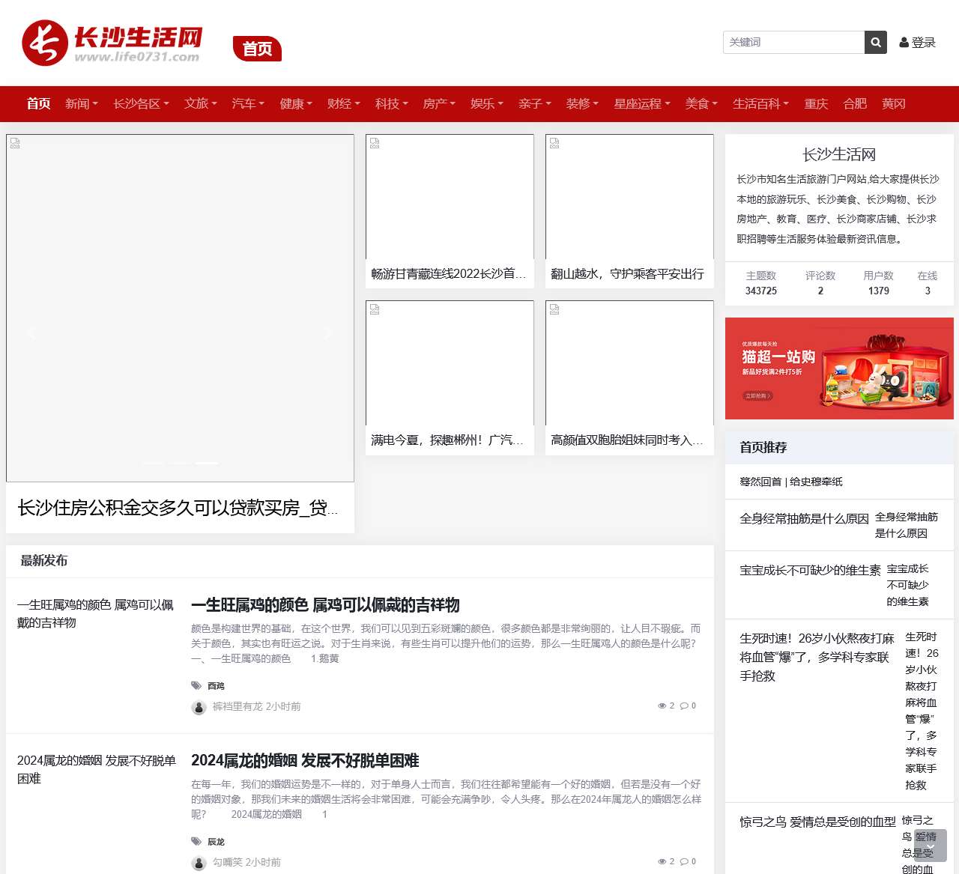Click the previous slide arrow on carousel

click(31, 333)
